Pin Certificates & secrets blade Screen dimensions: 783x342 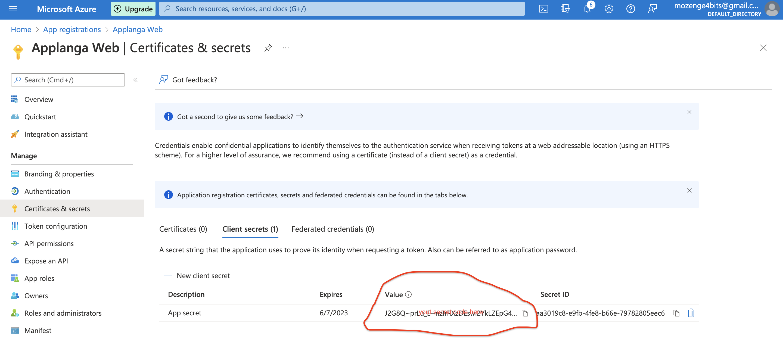pyautogui.click(x=268, y=48)
